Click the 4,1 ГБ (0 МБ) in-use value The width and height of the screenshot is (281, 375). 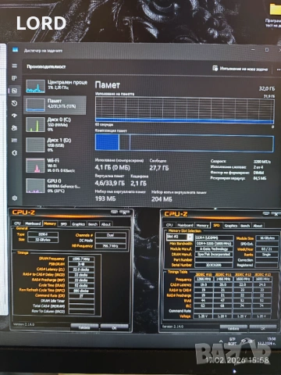pos(112,167)
